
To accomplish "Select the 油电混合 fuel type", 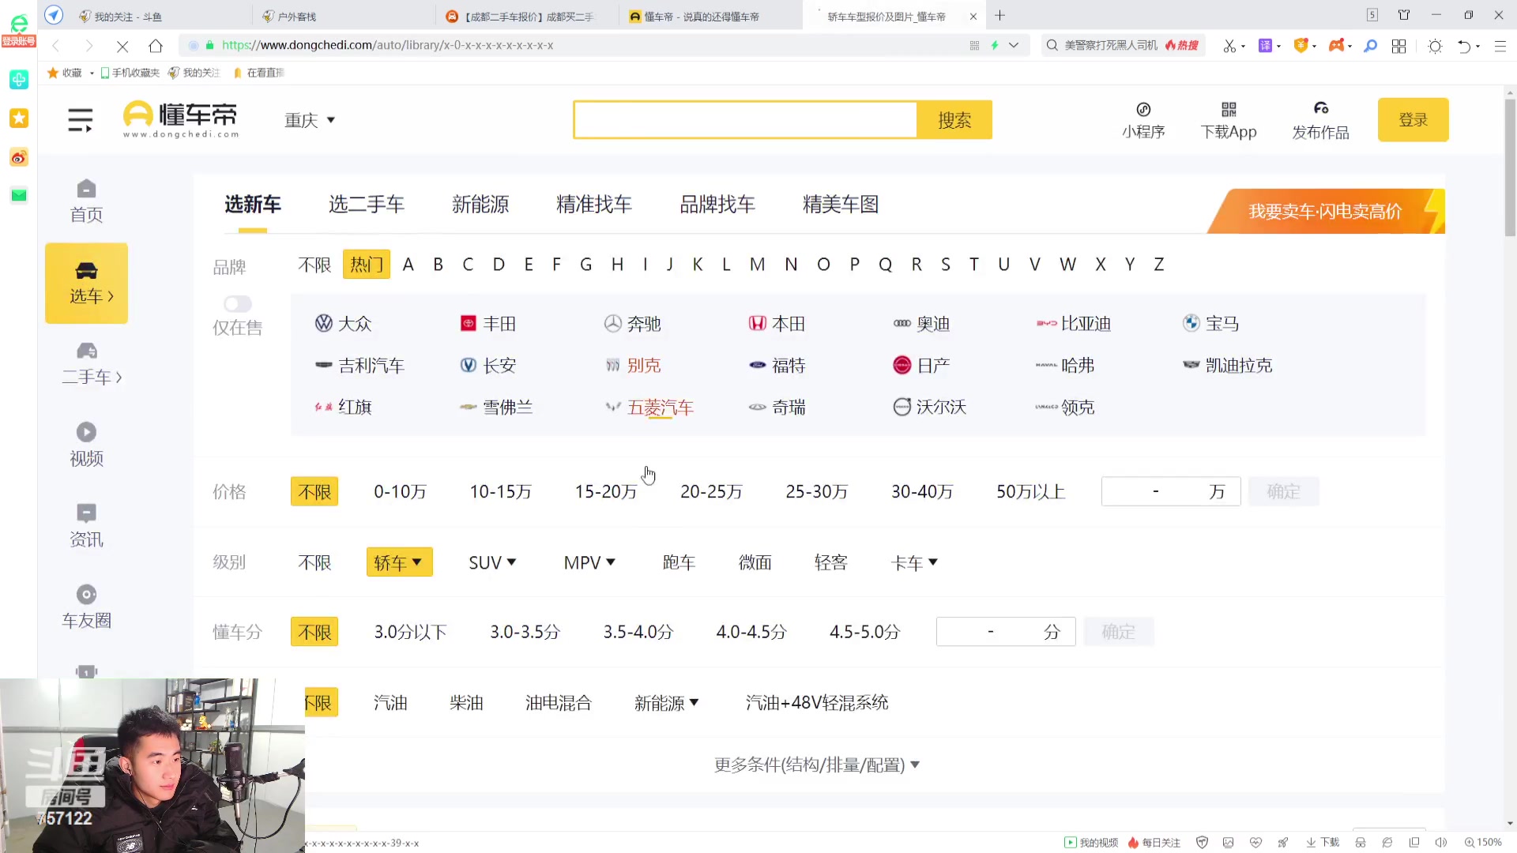I will [x=559, y=702].
